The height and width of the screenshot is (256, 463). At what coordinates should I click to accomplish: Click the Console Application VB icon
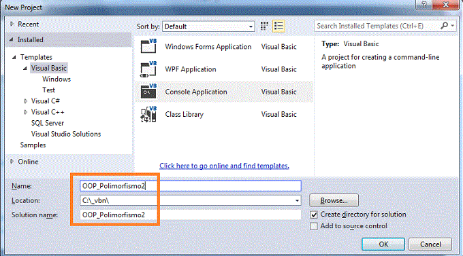148,92
